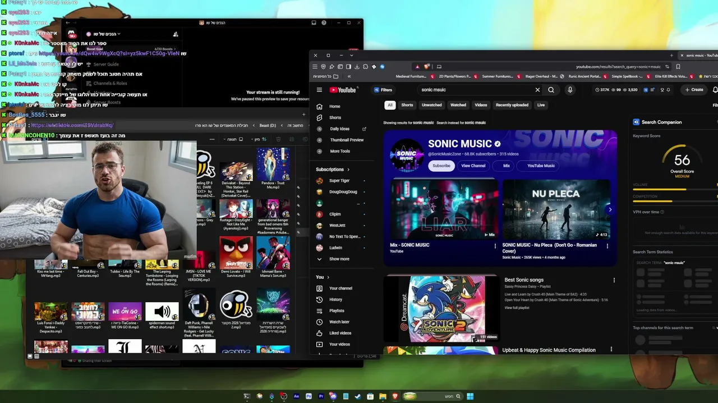Click the YouTube search magnifier button

(x=551, y=90)
